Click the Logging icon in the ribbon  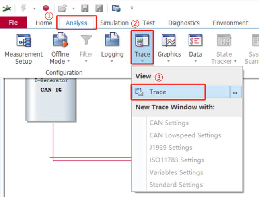112,42
